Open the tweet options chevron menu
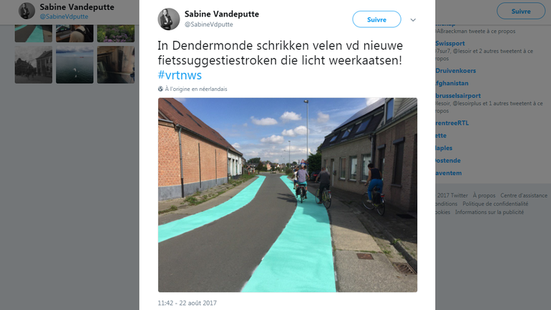 [x=414, y=19]
